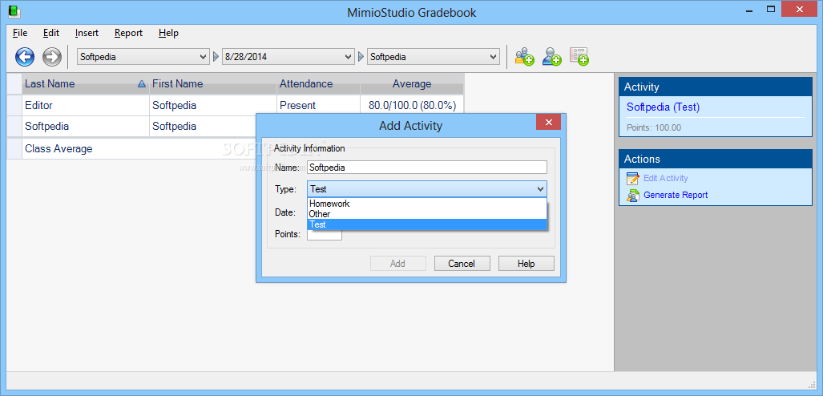Click the Points input field
Viewport: 823px width, 396px height.
(x=325, y=235)
